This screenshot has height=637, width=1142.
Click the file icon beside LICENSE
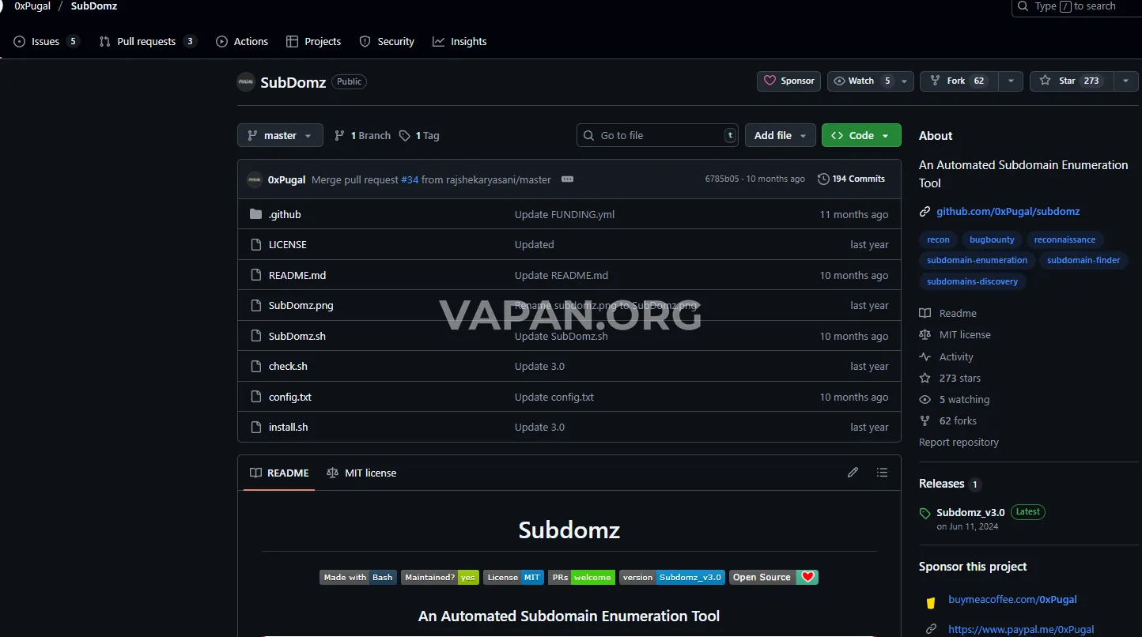pyautogui.click(x=255, y=244)
